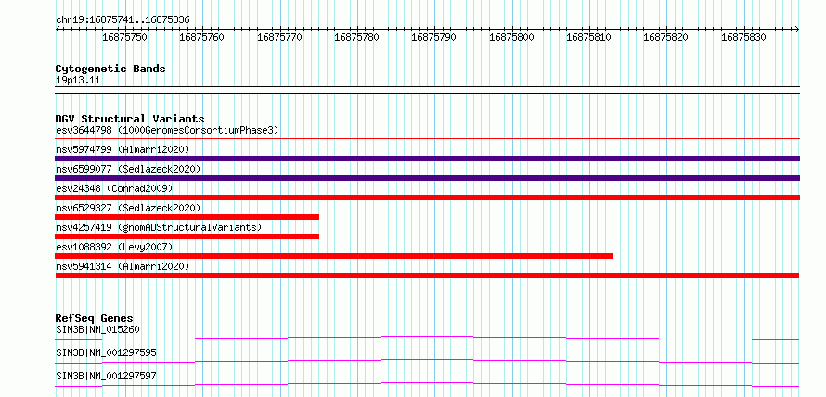Click ruler position label 16875800

511,37
